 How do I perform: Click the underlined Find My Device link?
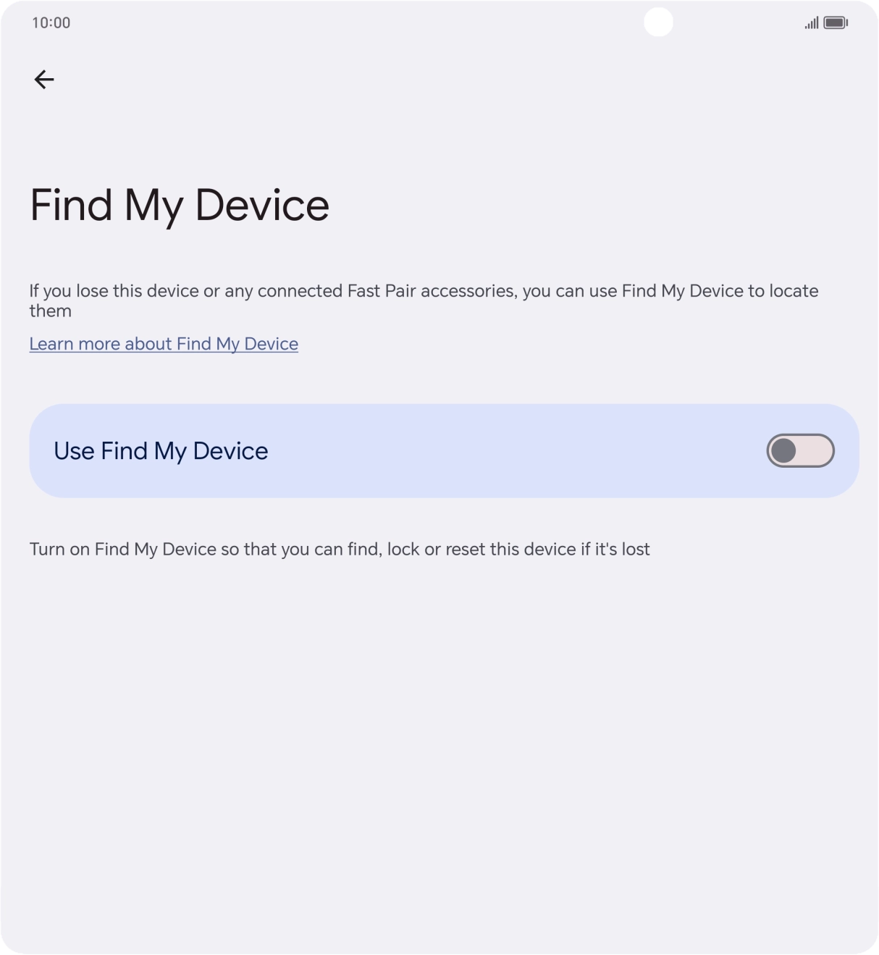[164, 343]
